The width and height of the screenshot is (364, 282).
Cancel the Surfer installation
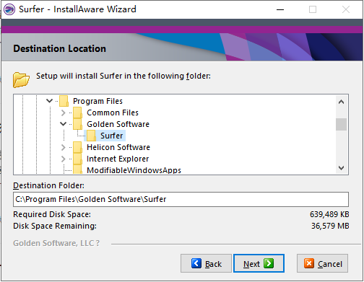click(x=322, y=263)
